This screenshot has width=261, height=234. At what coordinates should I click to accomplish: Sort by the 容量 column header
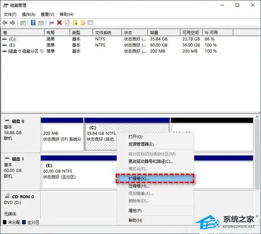(164, 33)
